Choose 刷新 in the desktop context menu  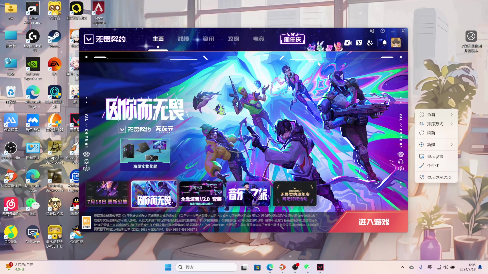pos(436,133)
